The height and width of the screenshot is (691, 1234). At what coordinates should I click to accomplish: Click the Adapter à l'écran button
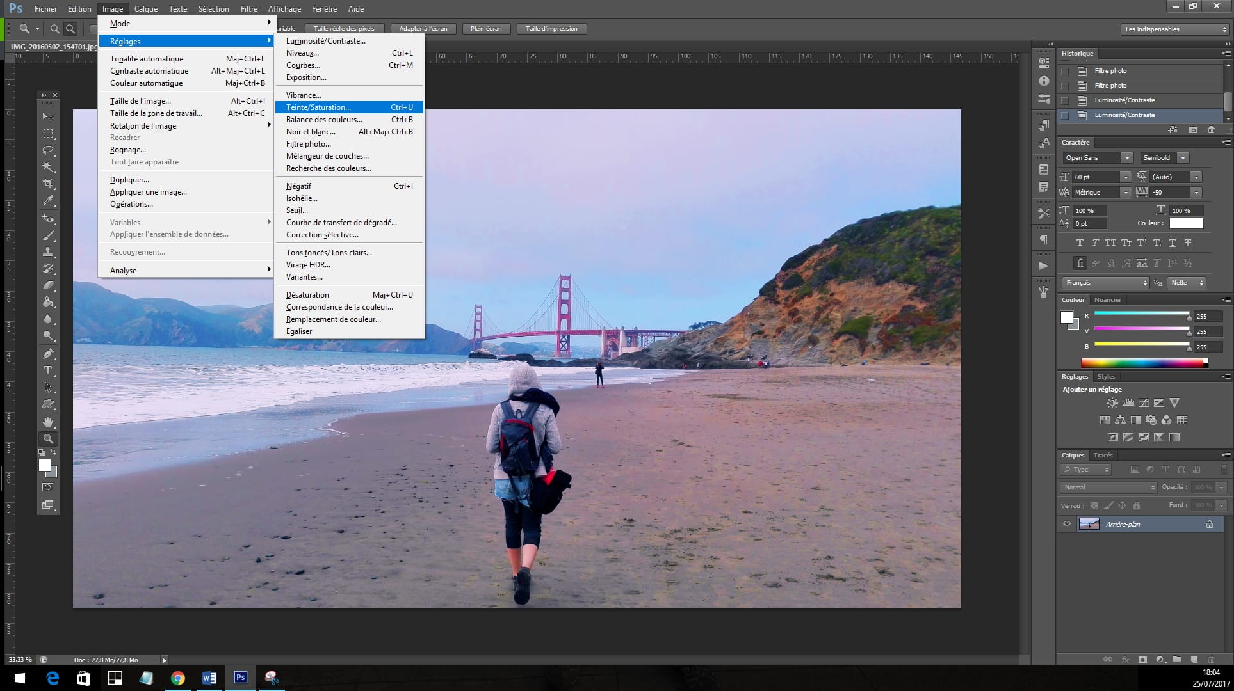(423, 29)
